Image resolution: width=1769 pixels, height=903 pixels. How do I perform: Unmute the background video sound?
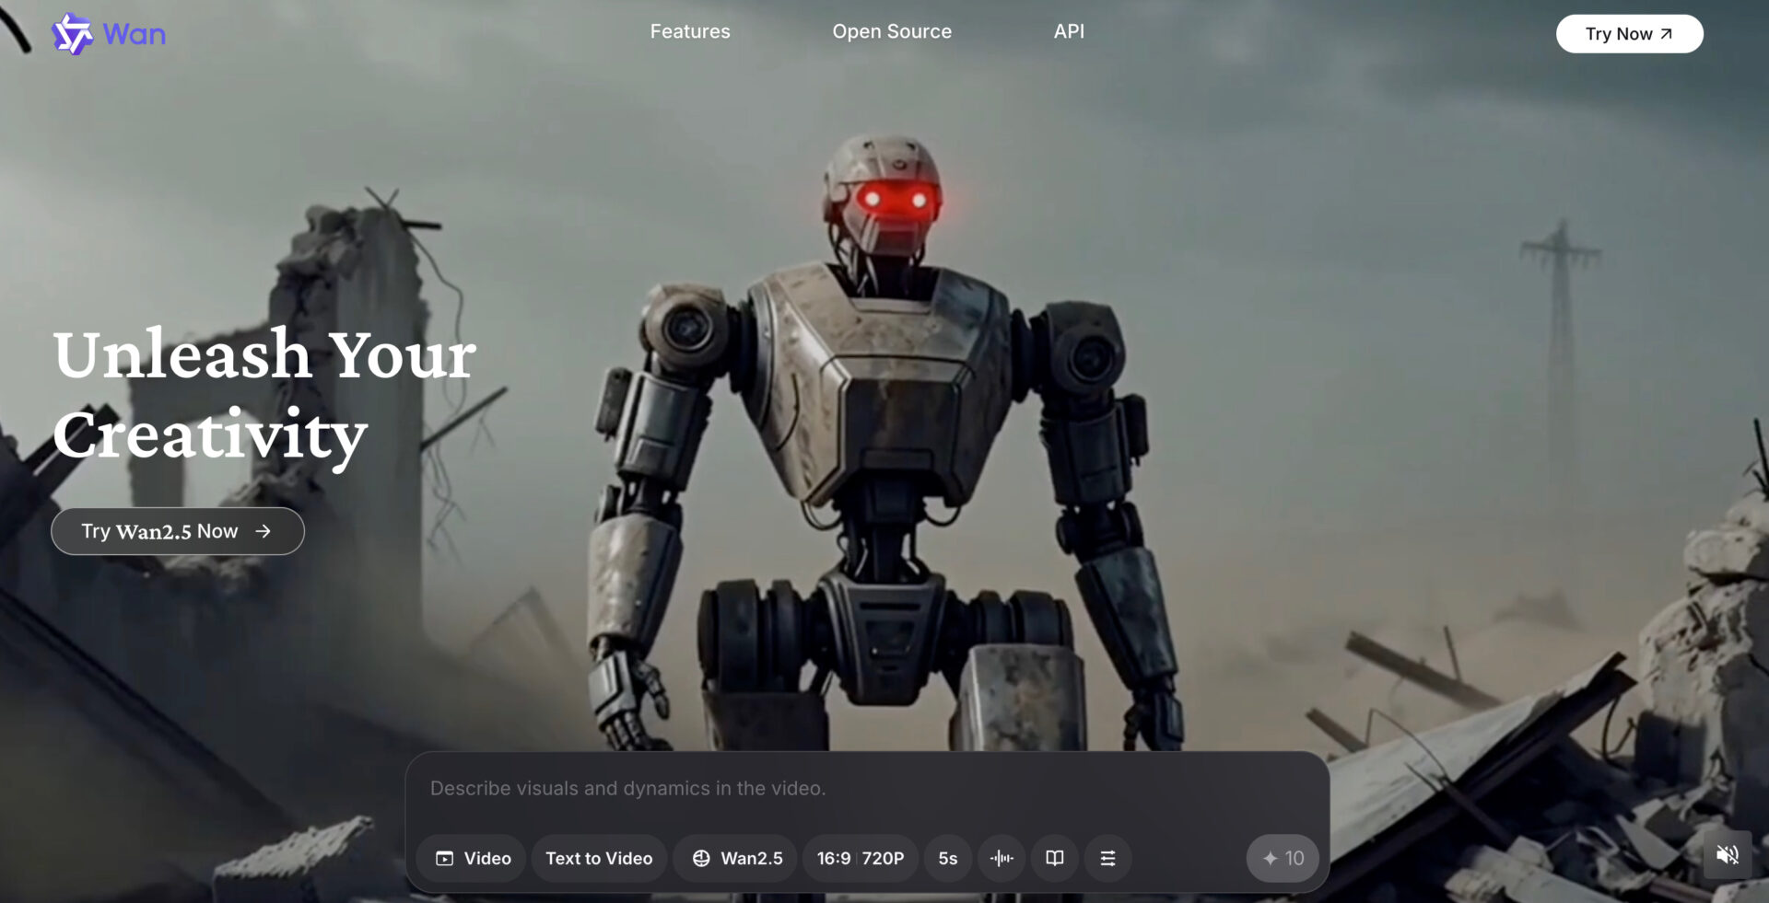[x=1728, y=855]
